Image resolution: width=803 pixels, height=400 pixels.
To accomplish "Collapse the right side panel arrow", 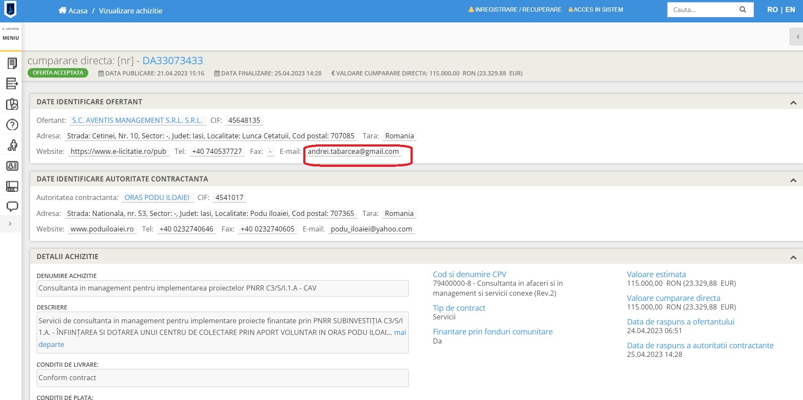I will 797,37.
